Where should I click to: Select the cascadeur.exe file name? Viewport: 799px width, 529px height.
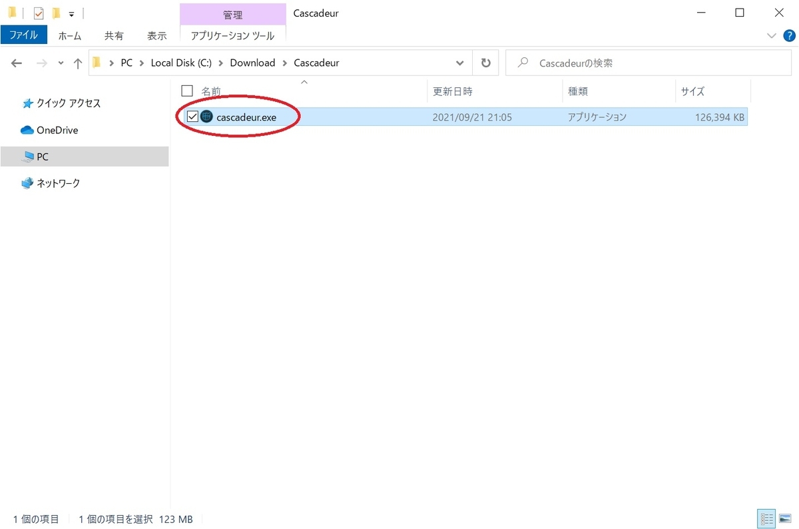(246, 117)
